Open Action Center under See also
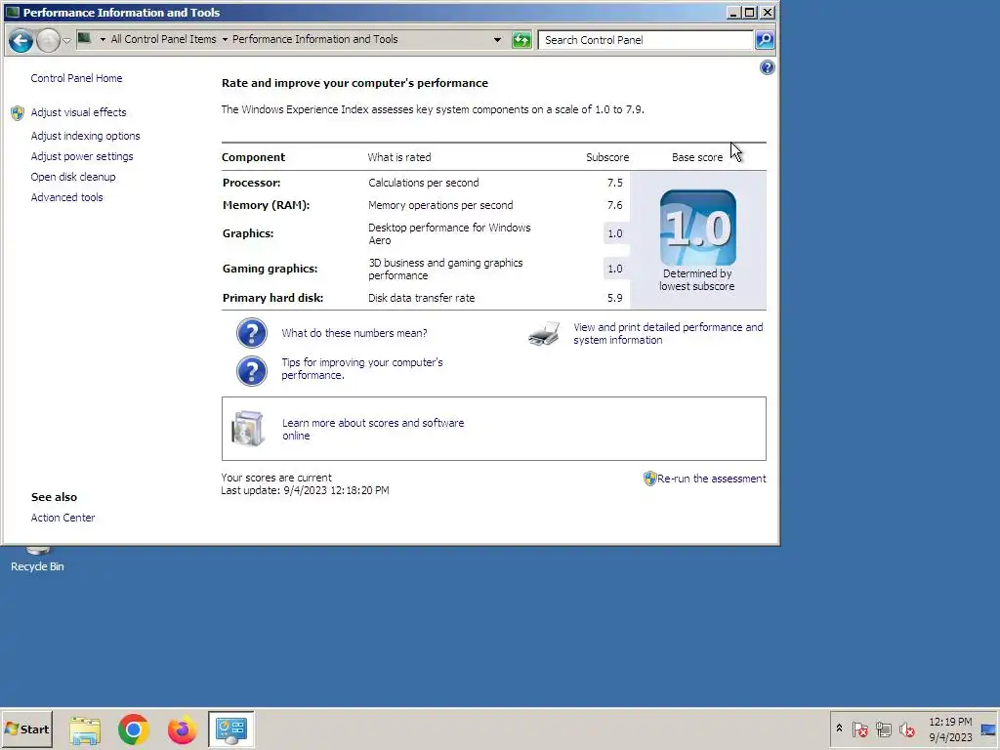 [x=63, y=518]
